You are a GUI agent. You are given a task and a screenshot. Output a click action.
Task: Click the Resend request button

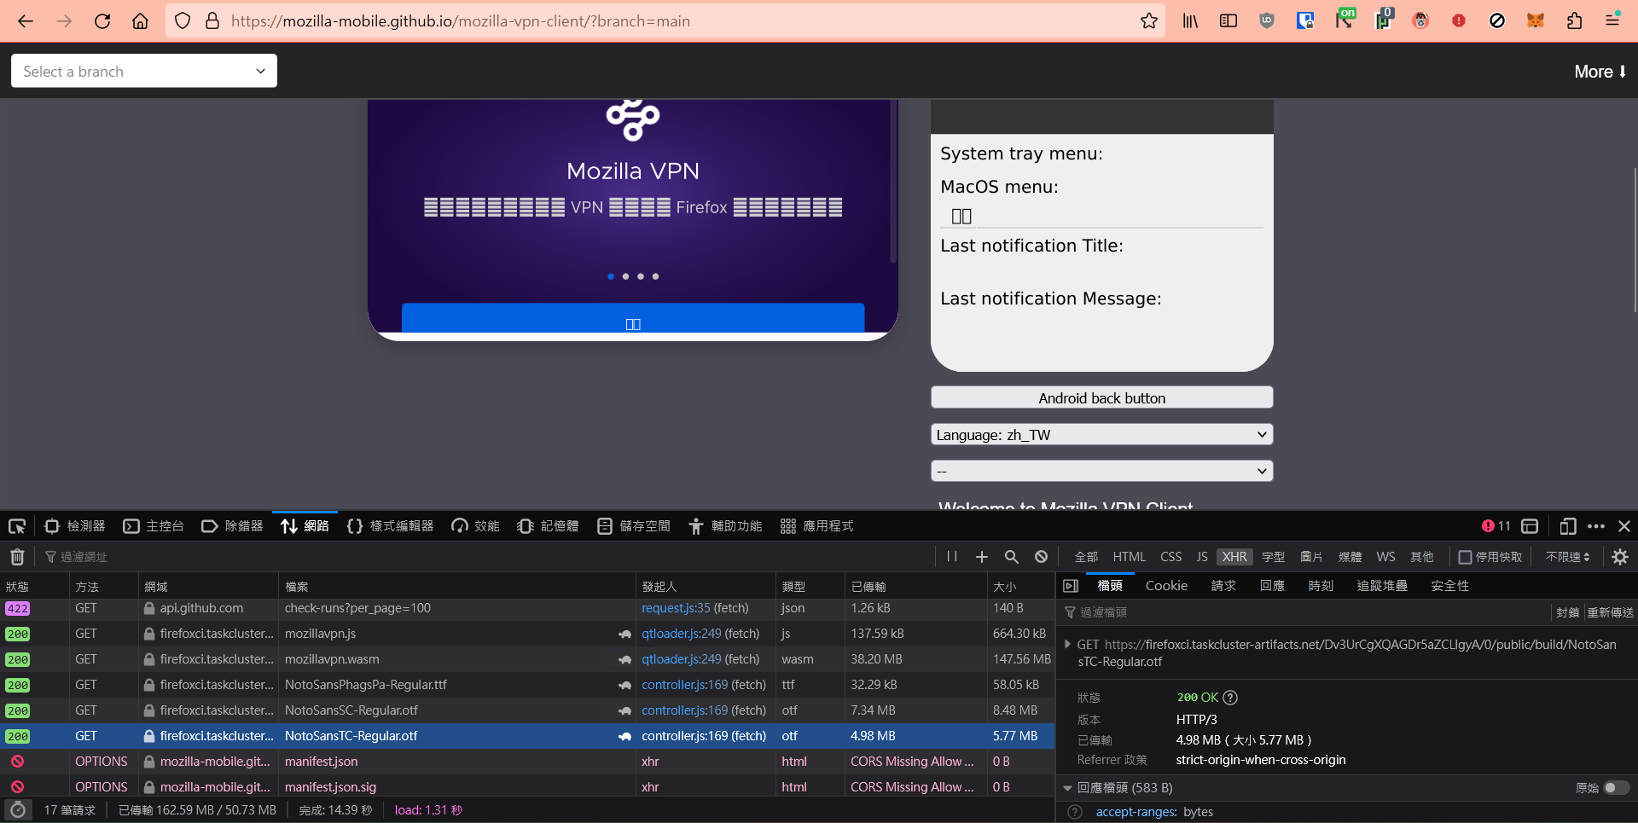pos(1610,612)
